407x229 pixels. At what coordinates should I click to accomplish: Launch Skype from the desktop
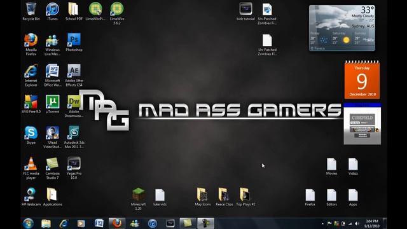coord(31,135)
